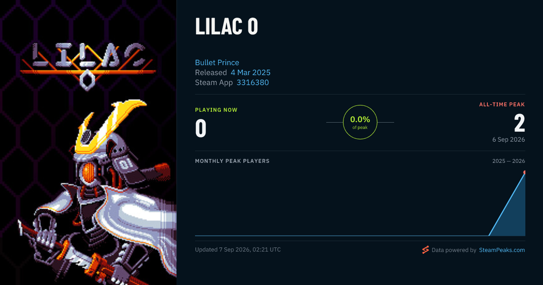543x285 pixels.
Task: Click the Playing Now count 0
Action: click(201, 128)
